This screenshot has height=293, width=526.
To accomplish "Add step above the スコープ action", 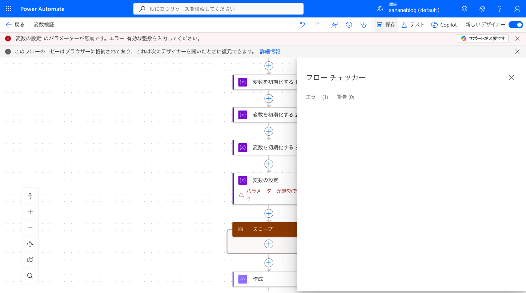I will coord(269,213).
